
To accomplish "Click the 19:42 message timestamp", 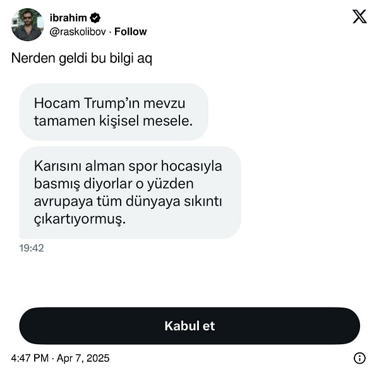I will 32,248.
